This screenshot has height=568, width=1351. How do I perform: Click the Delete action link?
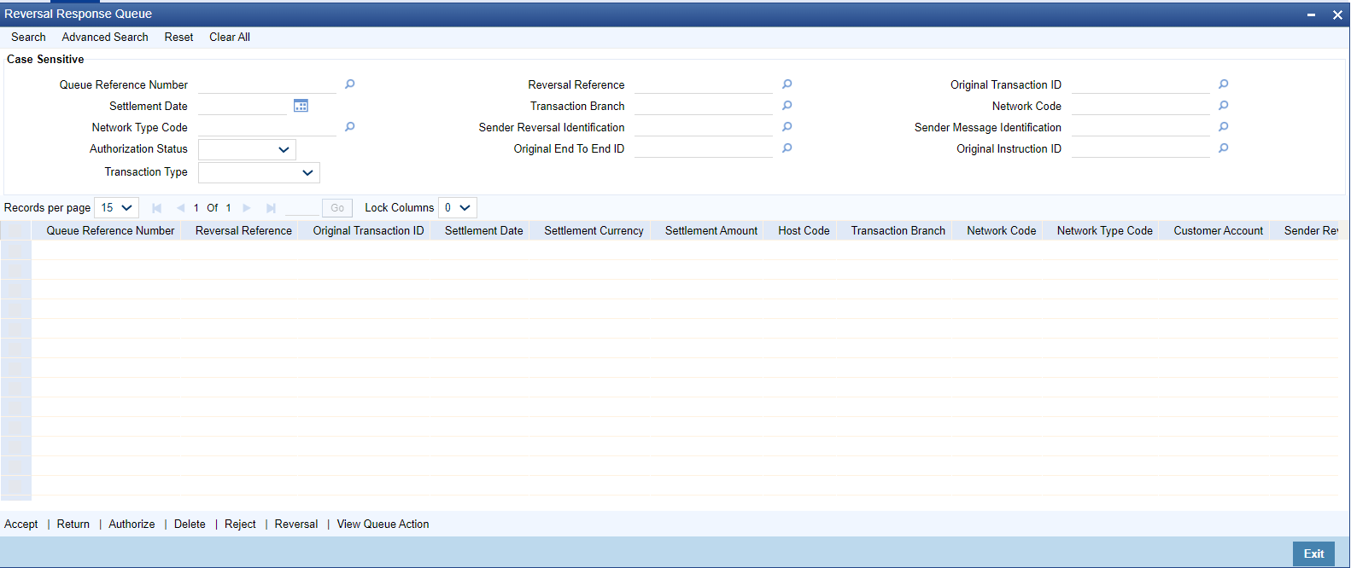190,525
